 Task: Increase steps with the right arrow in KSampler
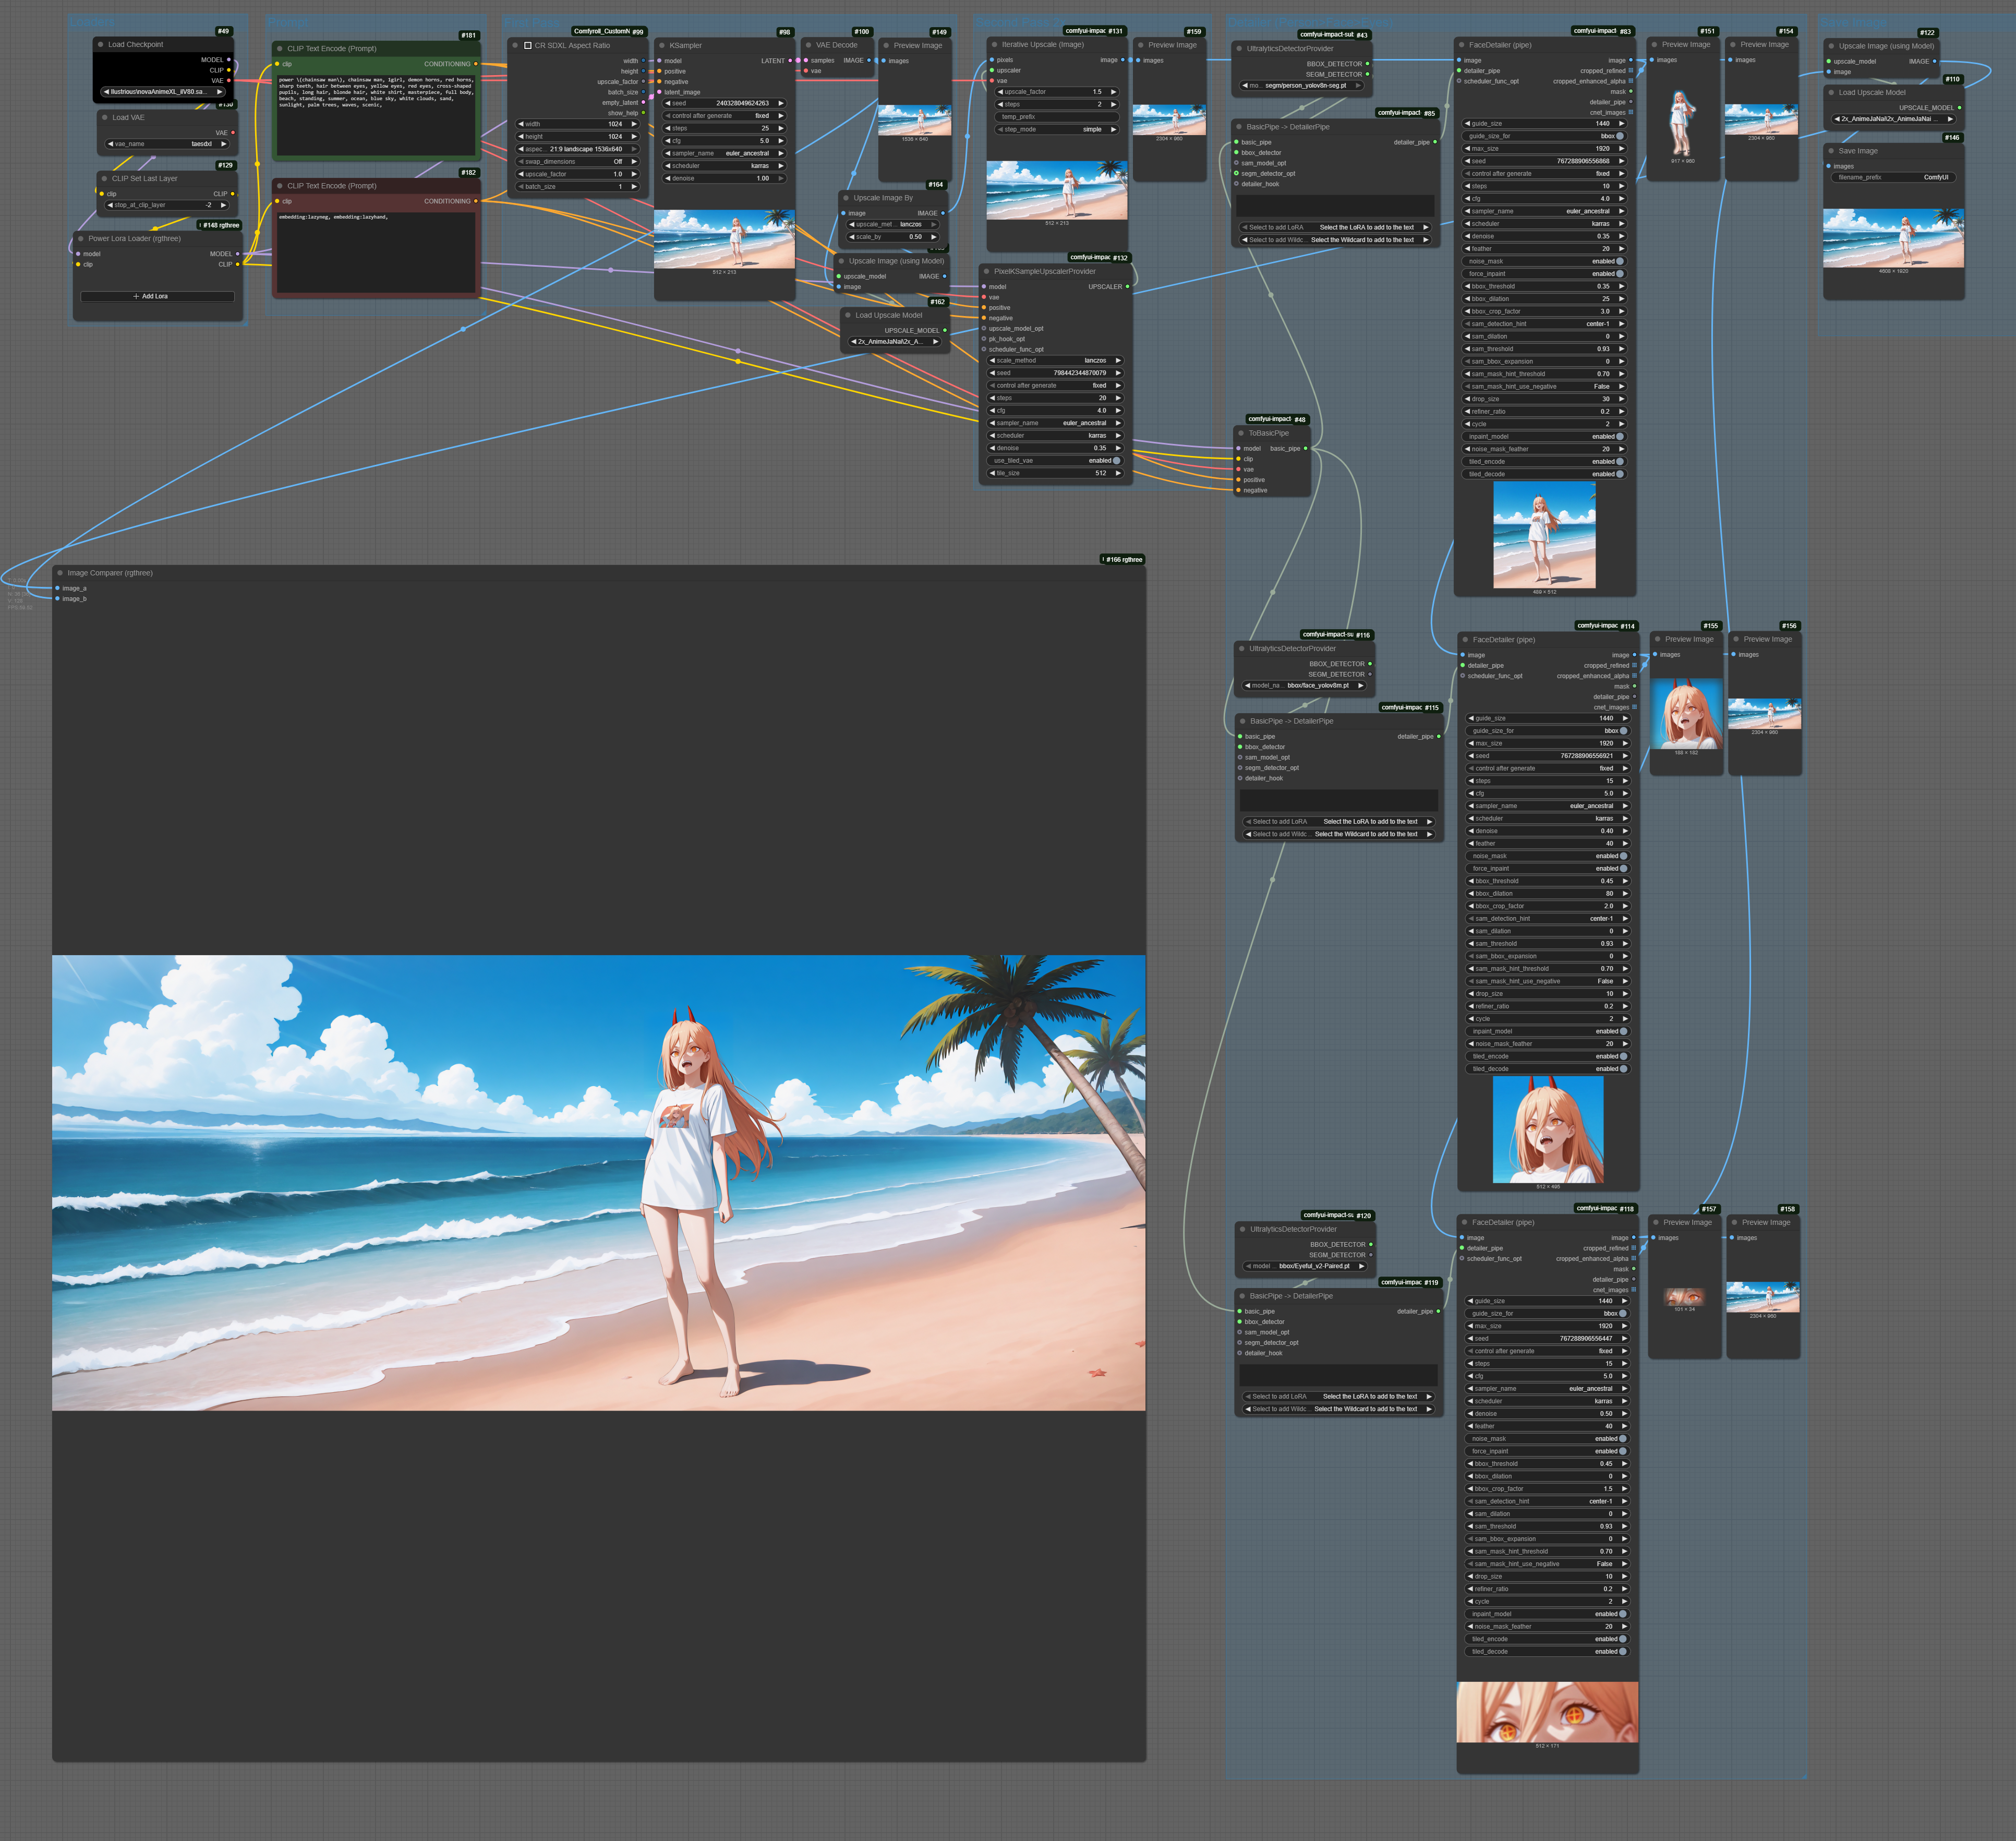781,129
